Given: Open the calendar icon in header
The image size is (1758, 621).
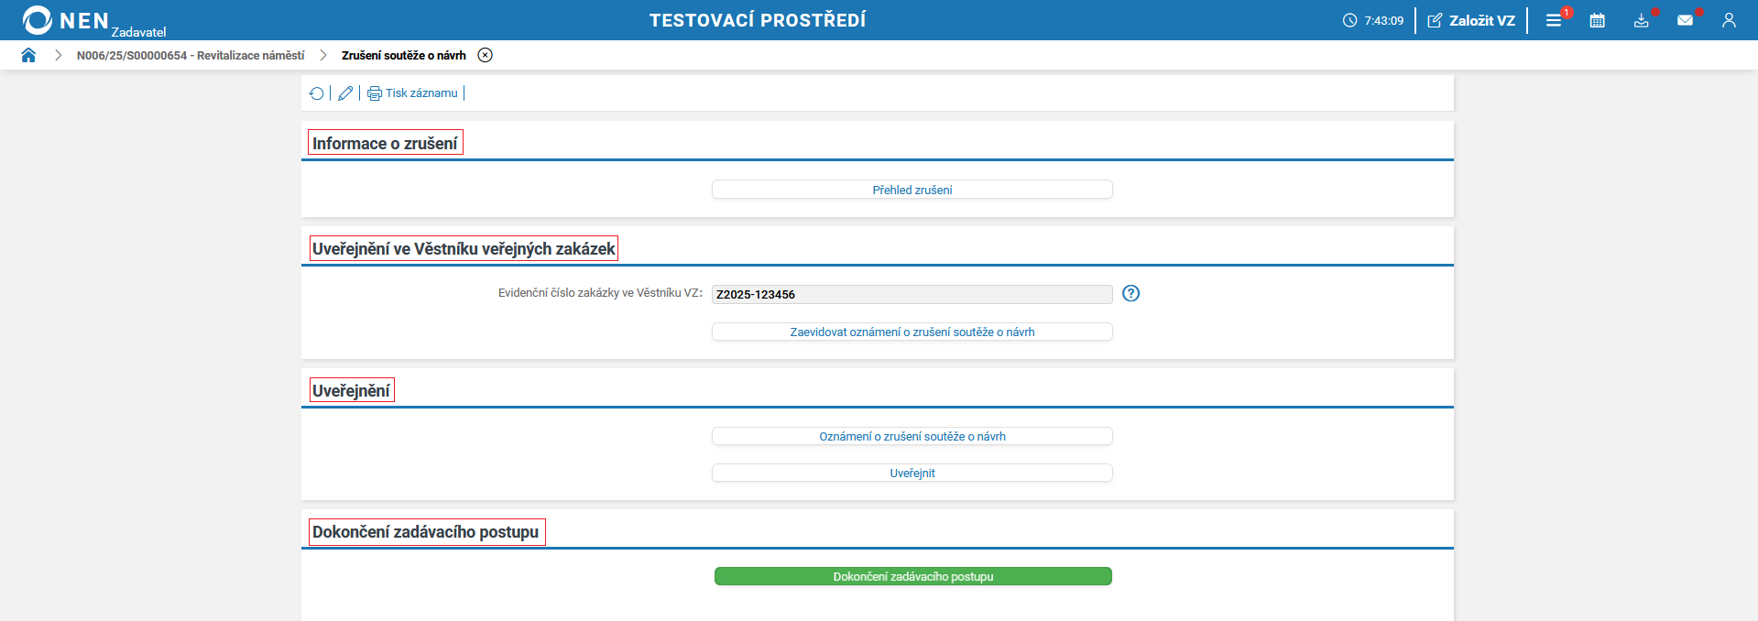Looking at the screenshot, I should [x=1598, y=20].
